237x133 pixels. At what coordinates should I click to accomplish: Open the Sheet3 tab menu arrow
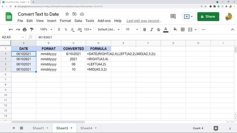[x=71, y=128]
